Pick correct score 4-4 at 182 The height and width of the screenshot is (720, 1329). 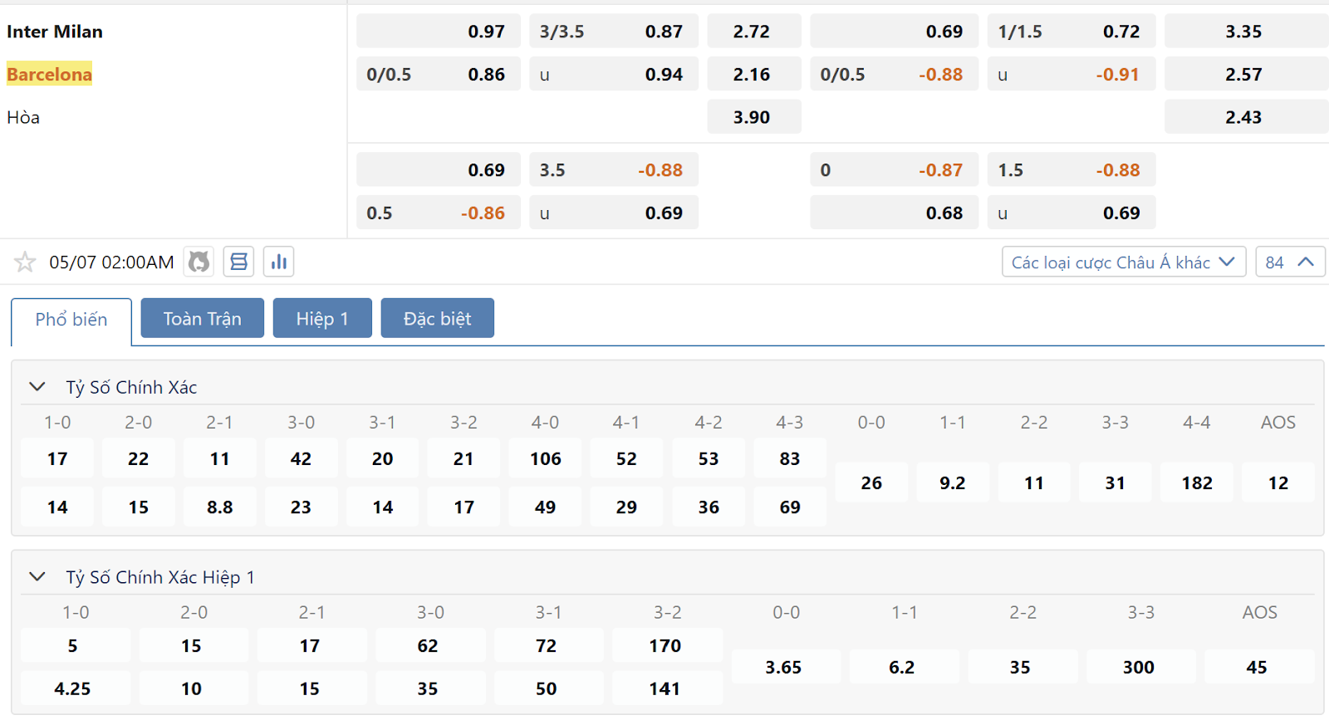(x=1197, y=482)
